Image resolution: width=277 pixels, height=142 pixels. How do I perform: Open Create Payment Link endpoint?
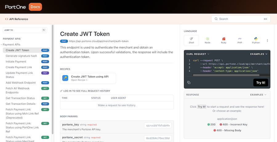[26, 67]
